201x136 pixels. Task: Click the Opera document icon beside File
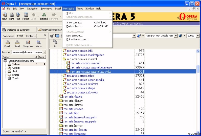coord(4,9)
